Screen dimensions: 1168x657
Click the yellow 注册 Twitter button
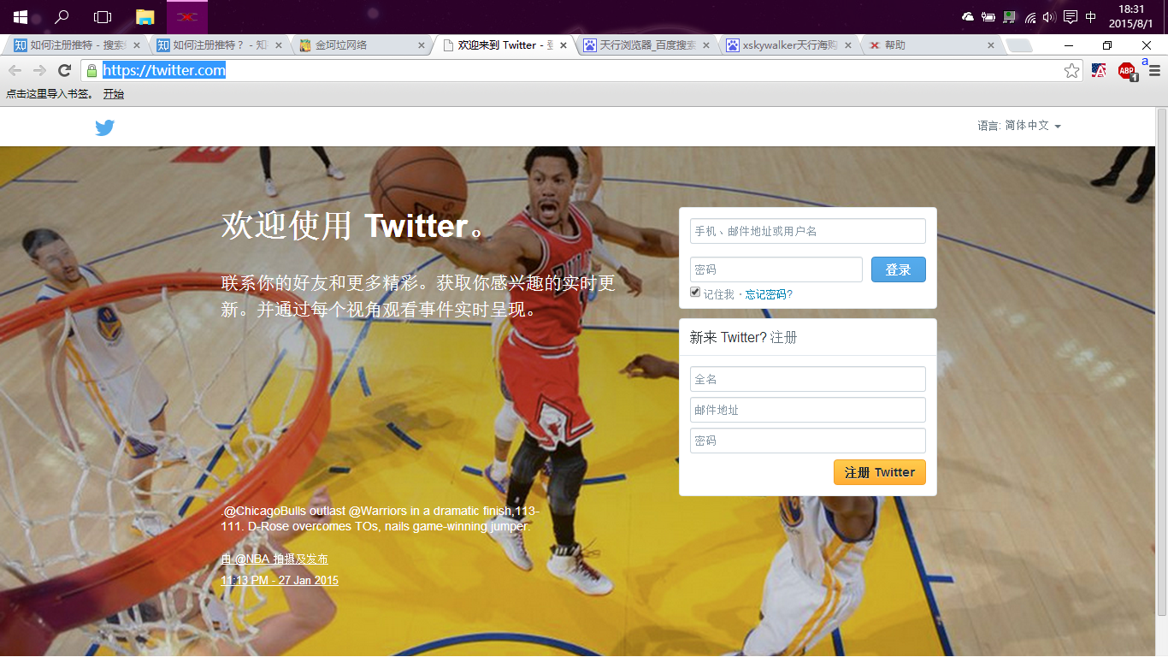click(x=879, y=472)
